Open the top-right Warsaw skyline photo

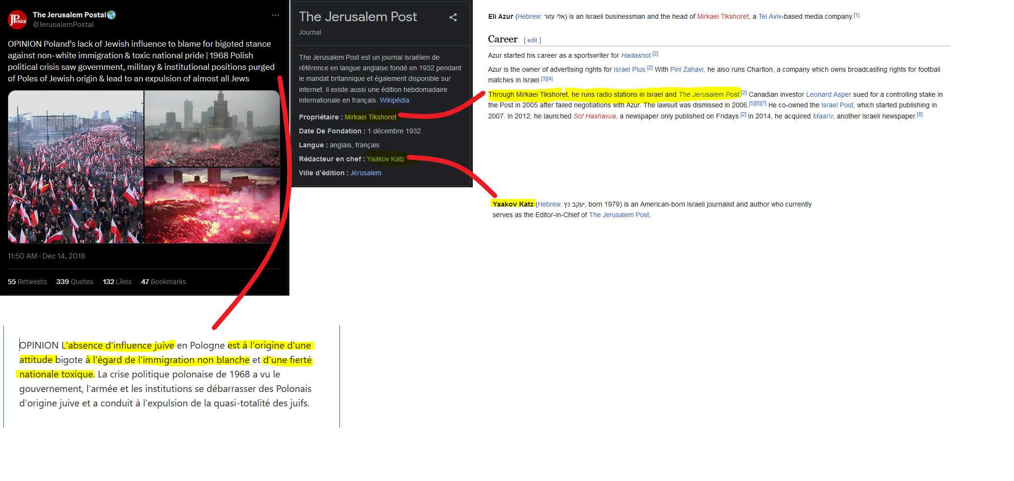(x=212, y=129)
